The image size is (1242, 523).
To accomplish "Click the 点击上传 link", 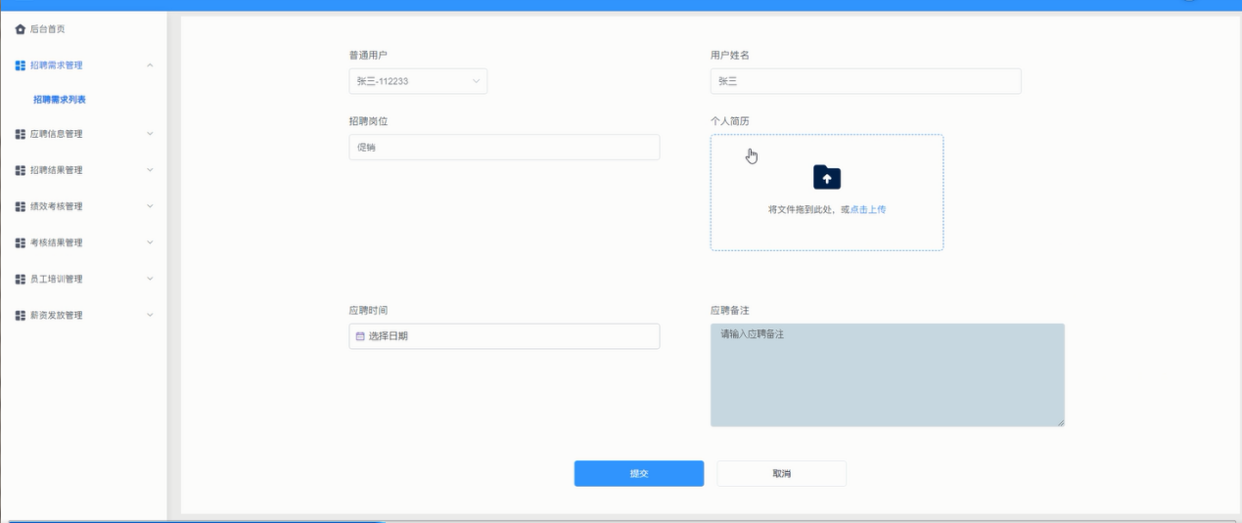I will click(868, 209).
